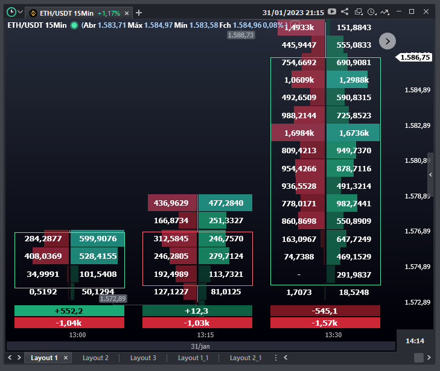The image size is (440, 371).
Task: Open dropdown arrow next to the app logo
Action: [21, 12]
